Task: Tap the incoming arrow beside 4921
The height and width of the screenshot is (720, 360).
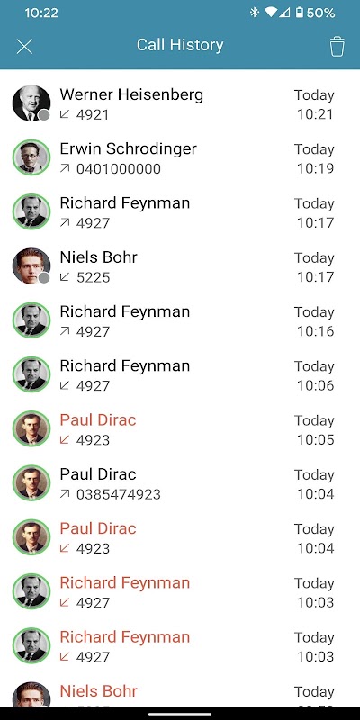Action: pos(65,114)
